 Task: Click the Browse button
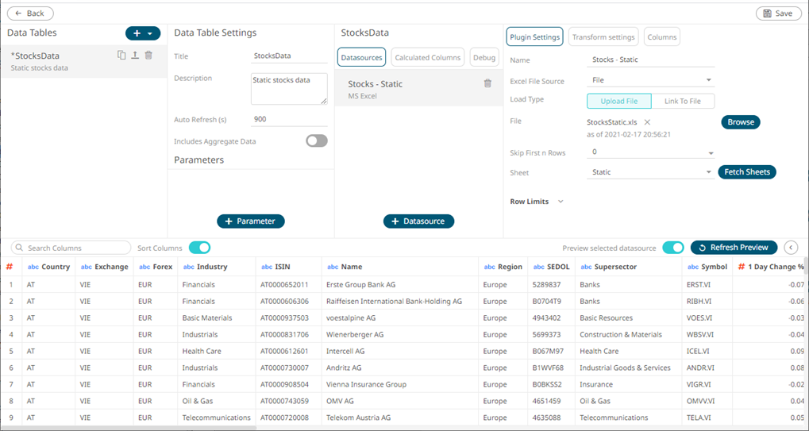click(740, 122)
